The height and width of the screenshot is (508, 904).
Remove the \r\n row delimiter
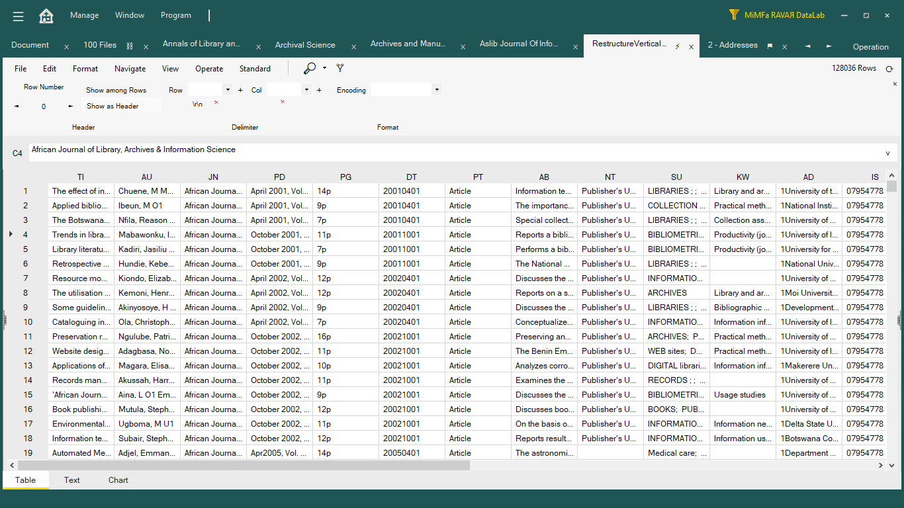pyautogui.click(x=216, y=103)
